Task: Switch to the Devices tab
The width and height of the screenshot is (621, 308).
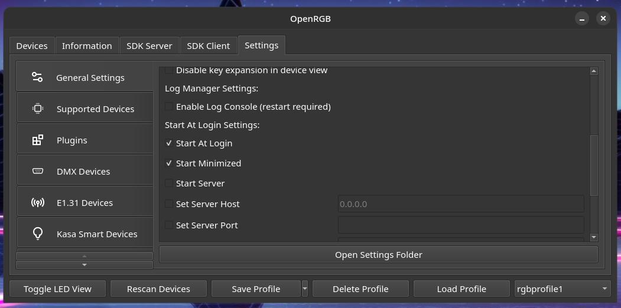Action: [32, 45]
